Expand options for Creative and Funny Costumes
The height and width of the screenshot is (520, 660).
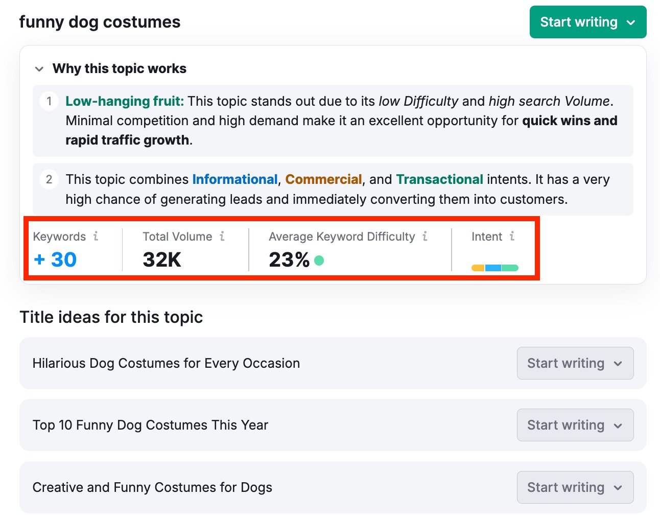click(617, 487)
